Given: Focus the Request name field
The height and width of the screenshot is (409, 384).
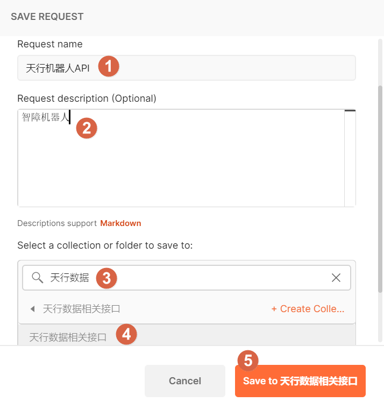Looking at the screenshot, I should (x=215, y=68).
